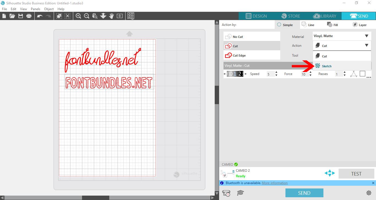Select the Pan hand tool

(x=111, y=16)
